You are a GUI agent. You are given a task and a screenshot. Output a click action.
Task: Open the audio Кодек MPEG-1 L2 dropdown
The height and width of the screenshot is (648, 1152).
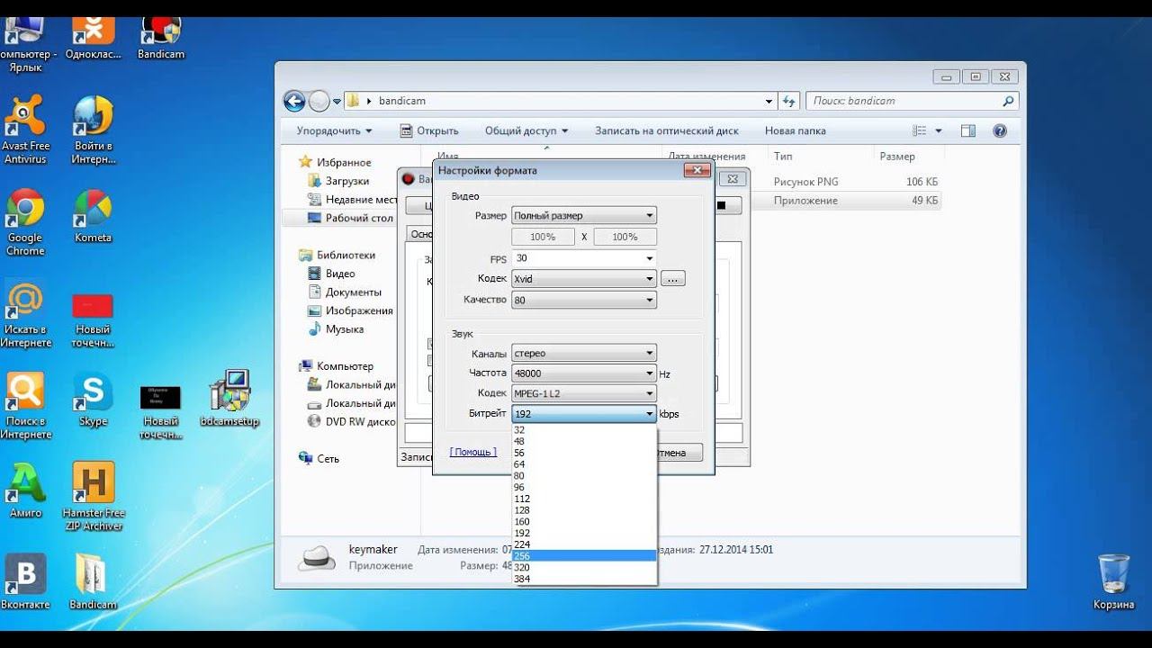(584, 393)
